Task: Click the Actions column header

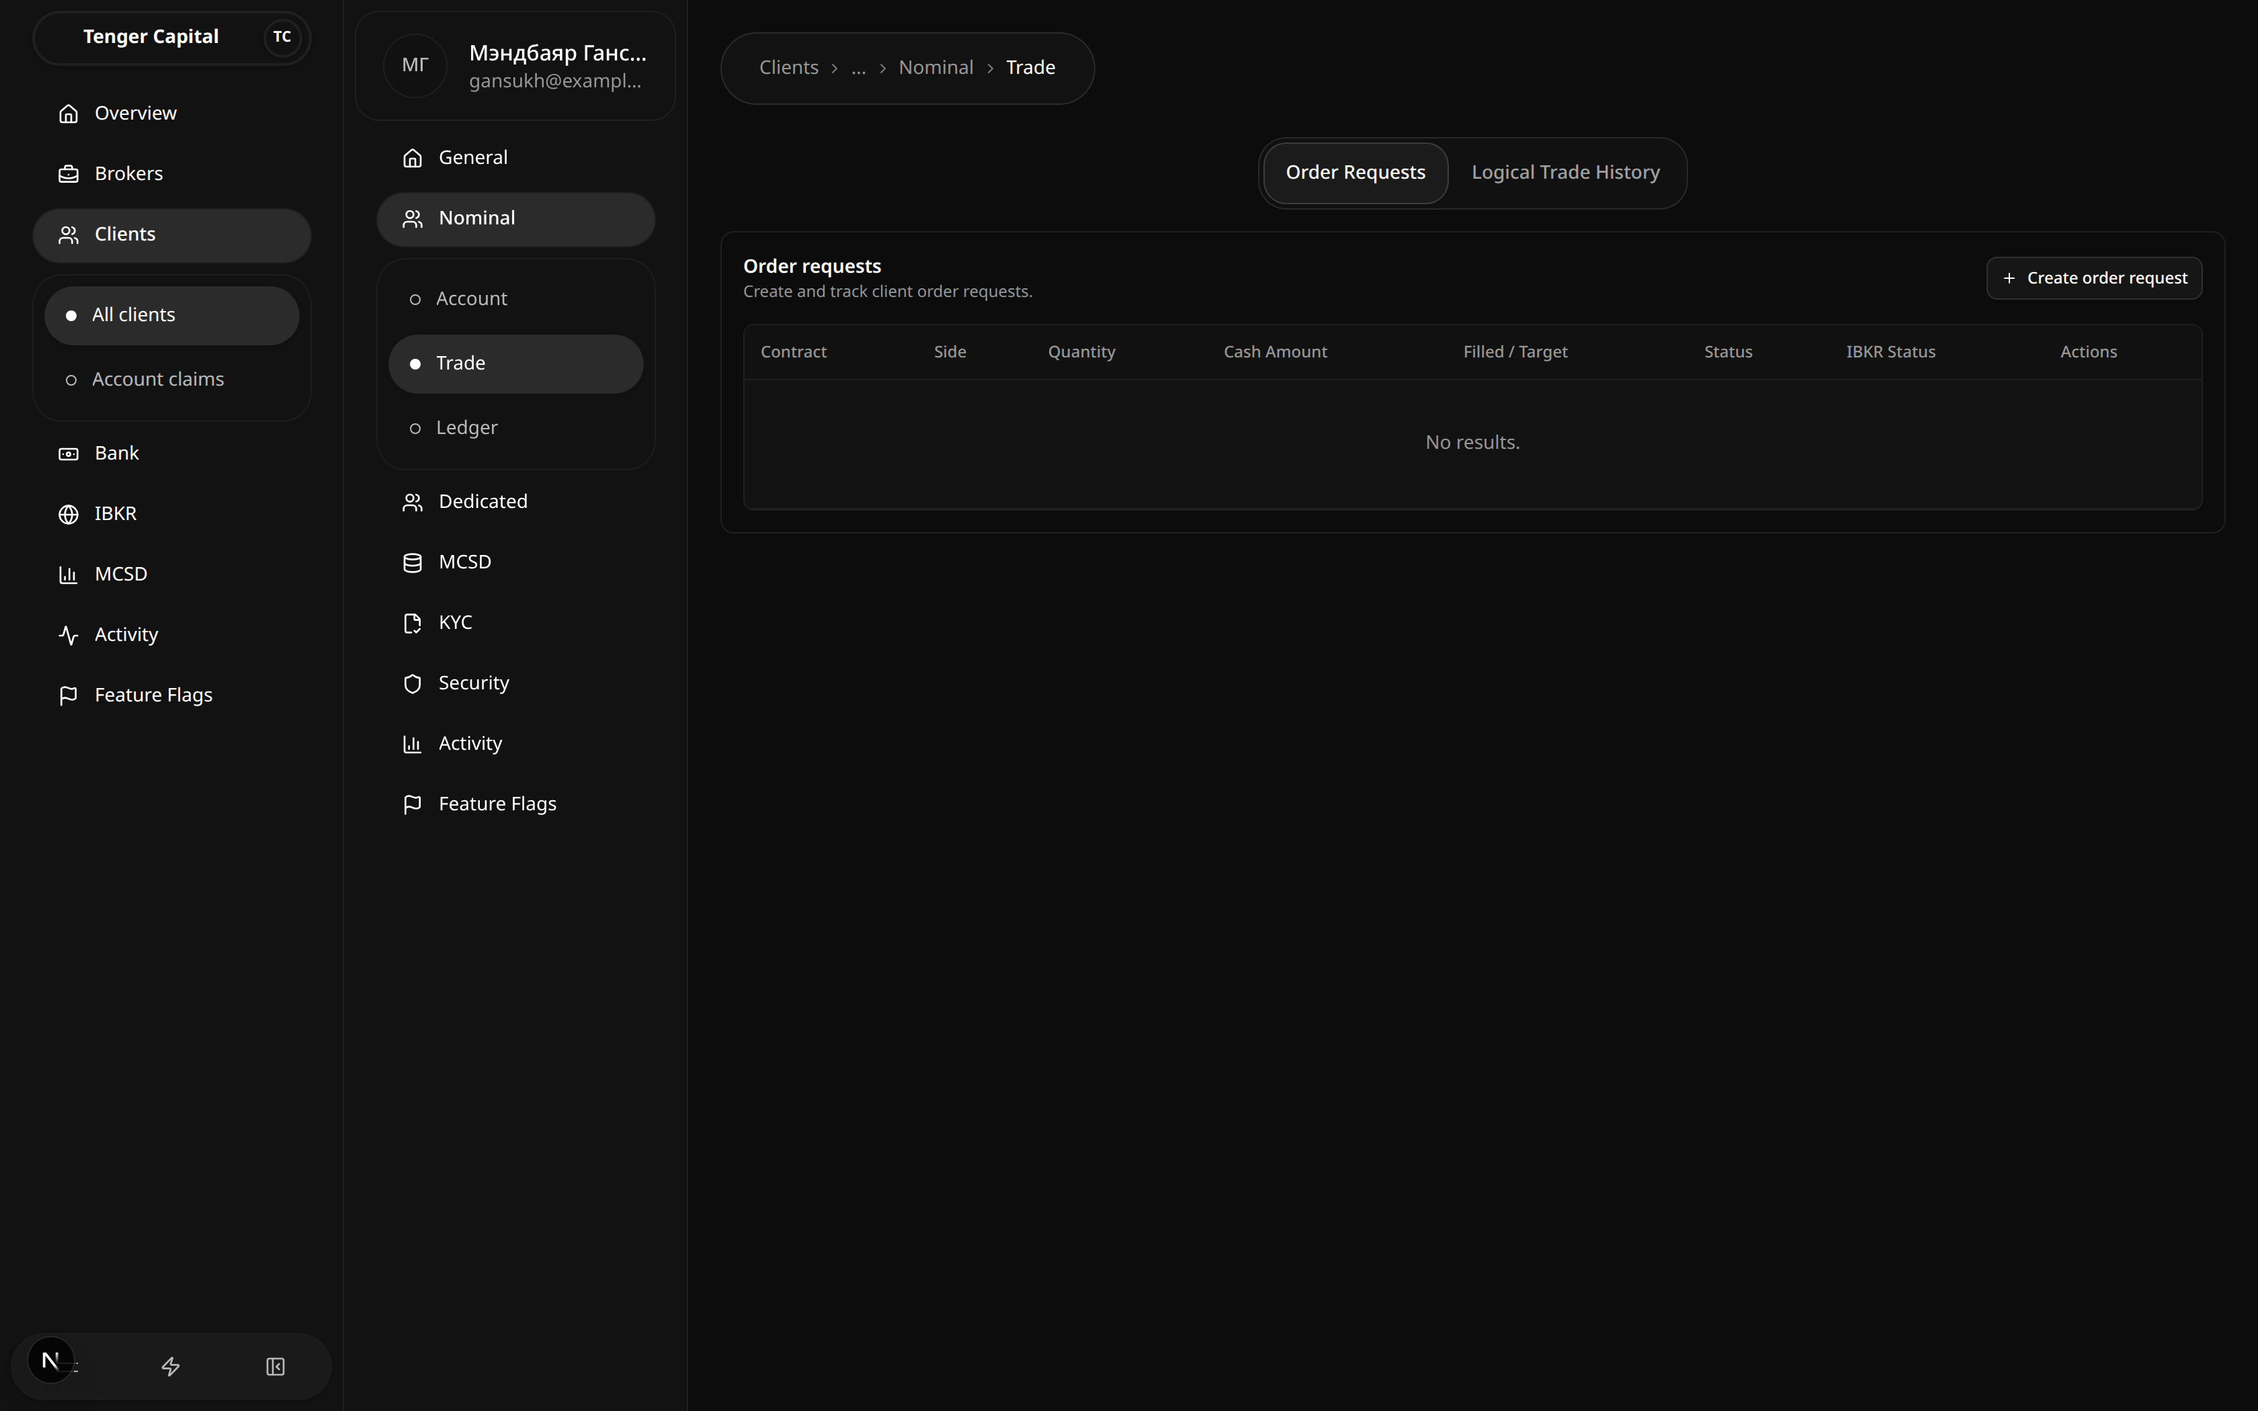Action: (x=2088, y=352)
